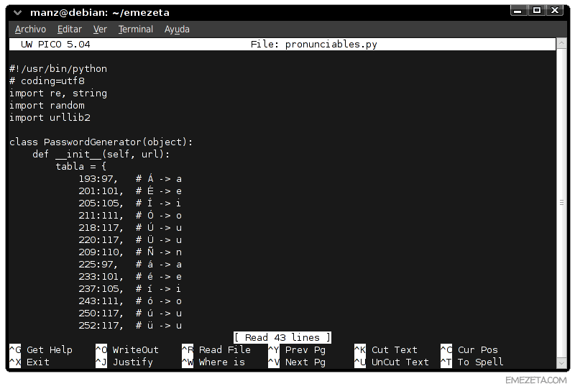Click the '201:101,' table entry
Screen dimensions: 575x389
101,191
